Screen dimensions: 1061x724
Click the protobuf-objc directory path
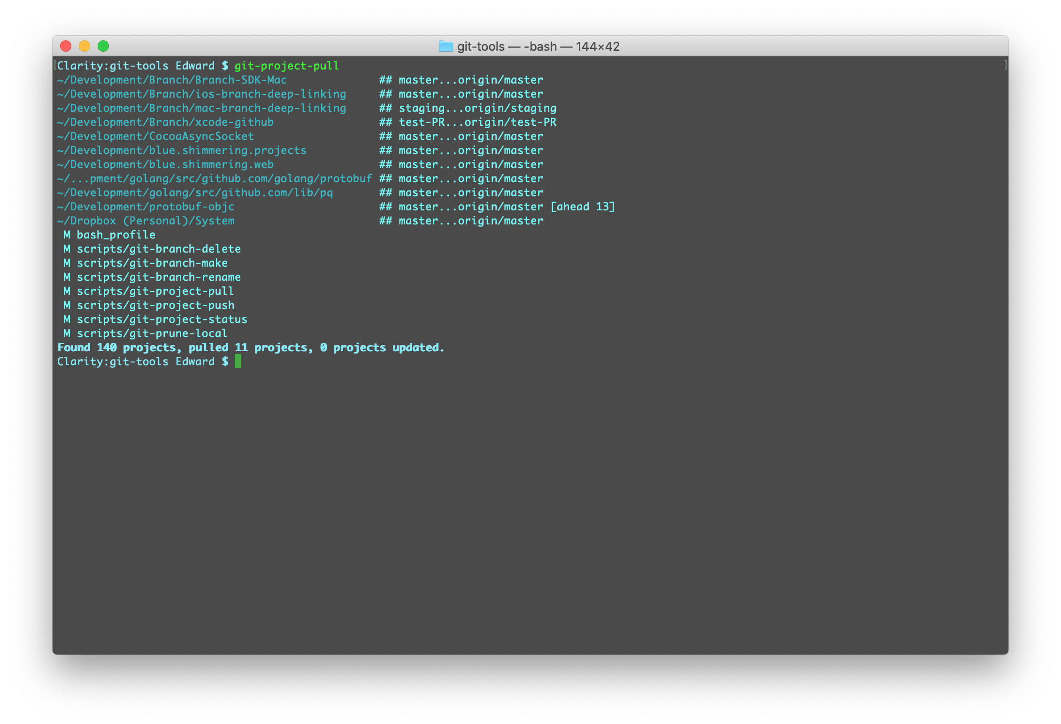tap(146, 207)
